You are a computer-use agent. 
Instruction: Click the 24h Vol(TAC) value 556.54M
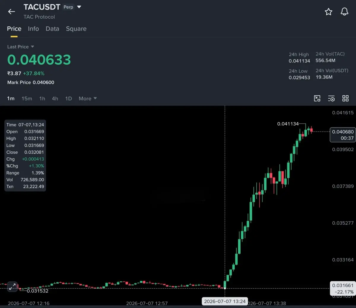point(325,60)
